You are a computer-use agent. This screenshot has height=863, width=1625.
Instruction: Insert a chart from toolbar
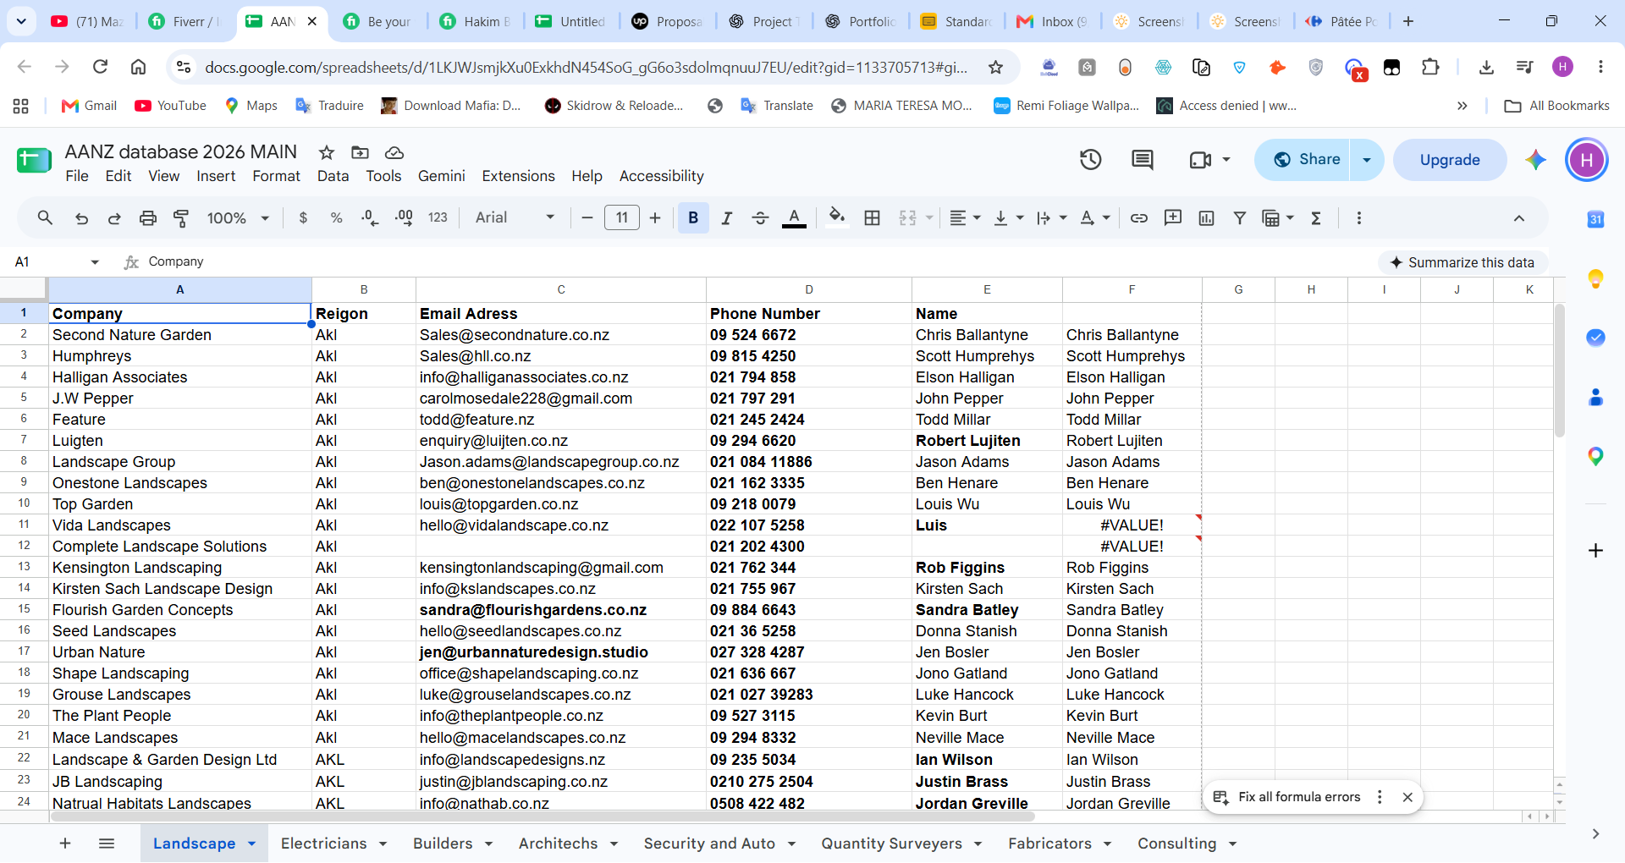pyautogui.click(x=1206, y=218)
